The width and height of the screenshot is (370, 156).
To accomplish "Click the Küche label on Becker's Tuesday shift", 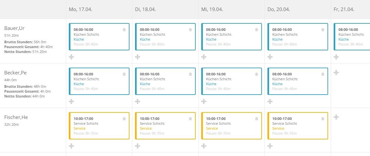I will (145, 84).
